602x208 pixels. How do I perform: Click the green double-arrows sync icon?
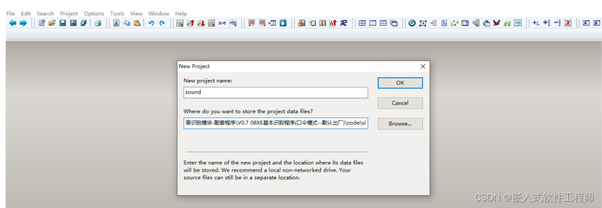point(507,23)
